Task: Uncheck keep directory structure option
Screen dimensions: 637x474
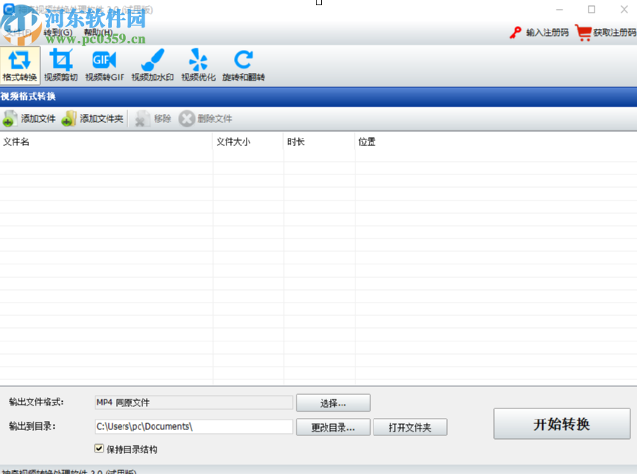Action: click(x=98, y=449)
